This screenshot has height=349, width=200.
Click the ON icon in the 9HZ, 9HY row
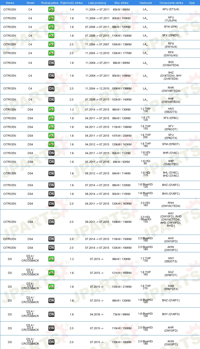tap(51, 76)
